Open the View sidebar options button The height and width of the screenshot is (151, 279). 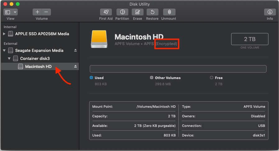(8, 12)
